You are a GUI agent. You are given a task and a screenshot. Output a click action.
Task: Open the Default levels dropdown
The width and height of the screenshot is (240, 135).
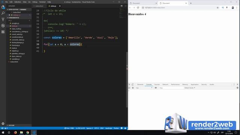coord(190,88)
